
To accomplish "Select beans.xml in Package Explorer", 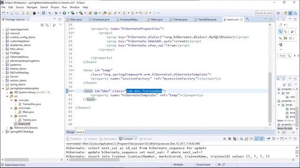I will (22, 124).
